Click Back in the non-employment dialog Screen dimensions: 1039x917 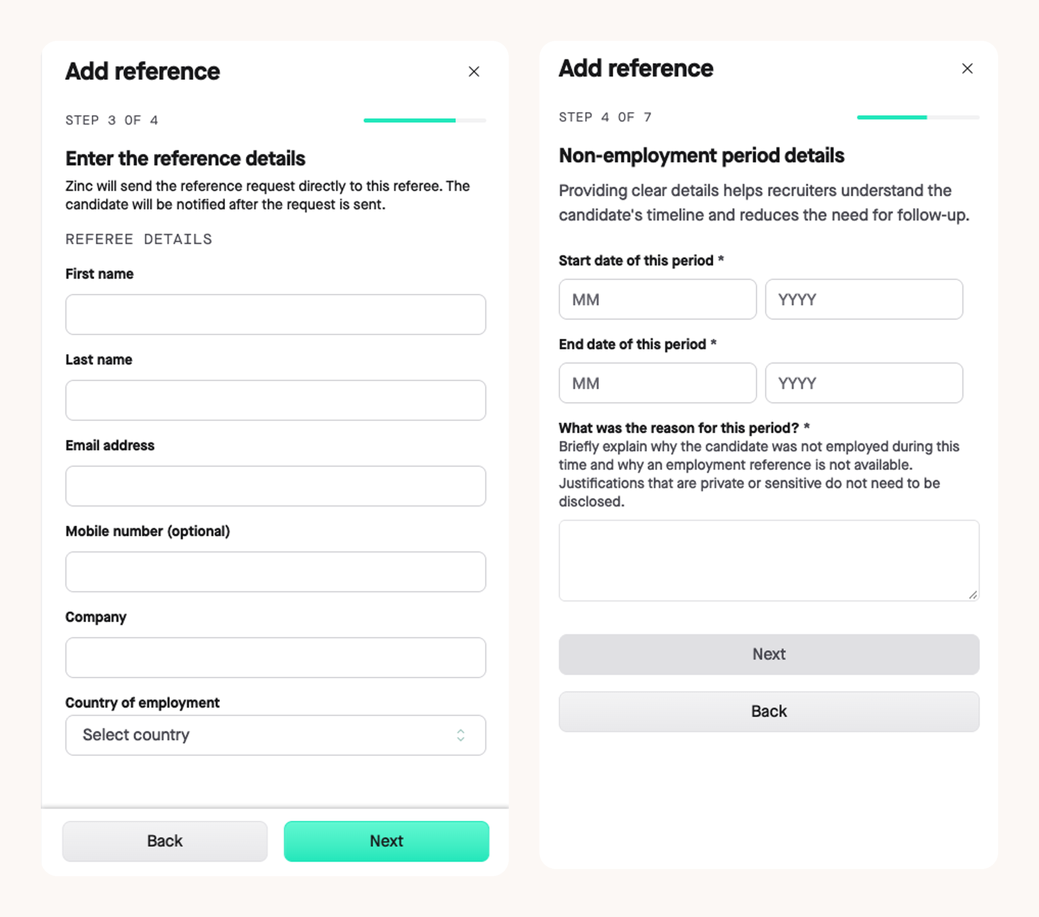tap(769, 711)
